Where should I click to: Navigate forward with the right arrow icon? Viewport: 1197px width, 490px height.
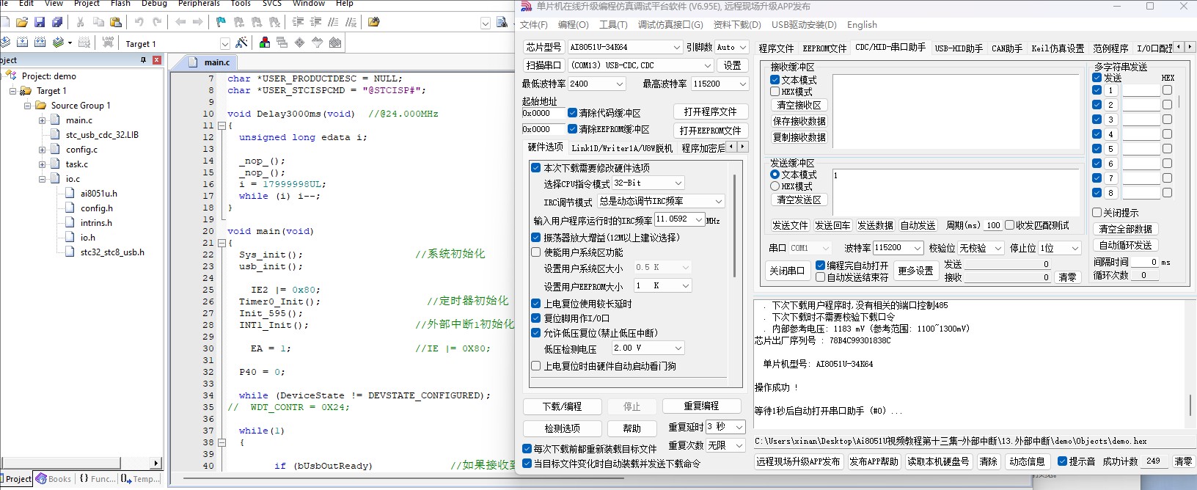[197, 22]
